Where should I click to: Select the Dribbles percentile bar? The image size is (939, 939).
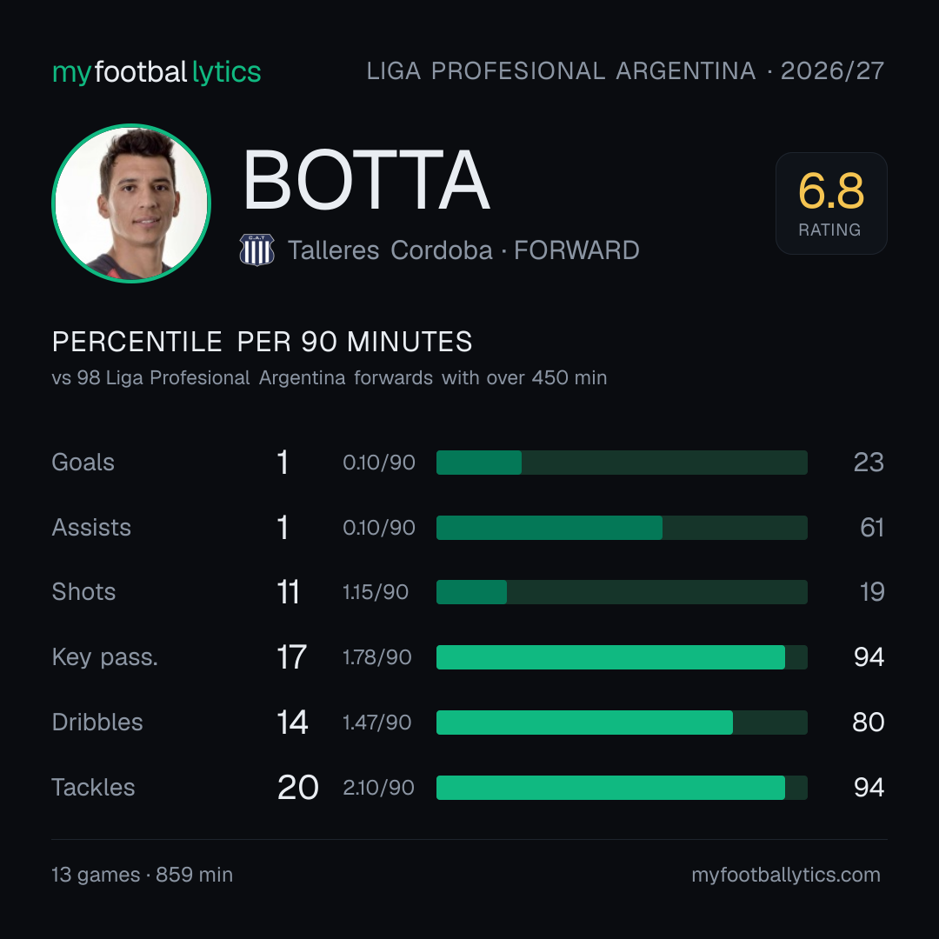(622, 723)
